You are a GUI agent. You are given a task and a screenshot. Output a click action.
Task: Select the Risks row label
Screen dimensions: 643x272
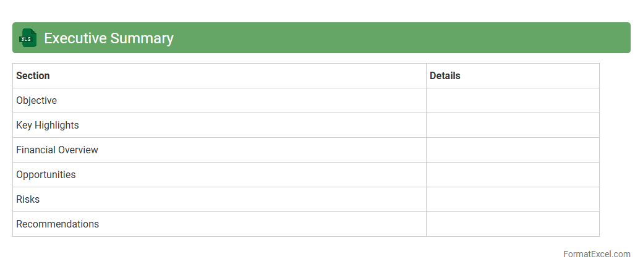(x=28, y=200)
